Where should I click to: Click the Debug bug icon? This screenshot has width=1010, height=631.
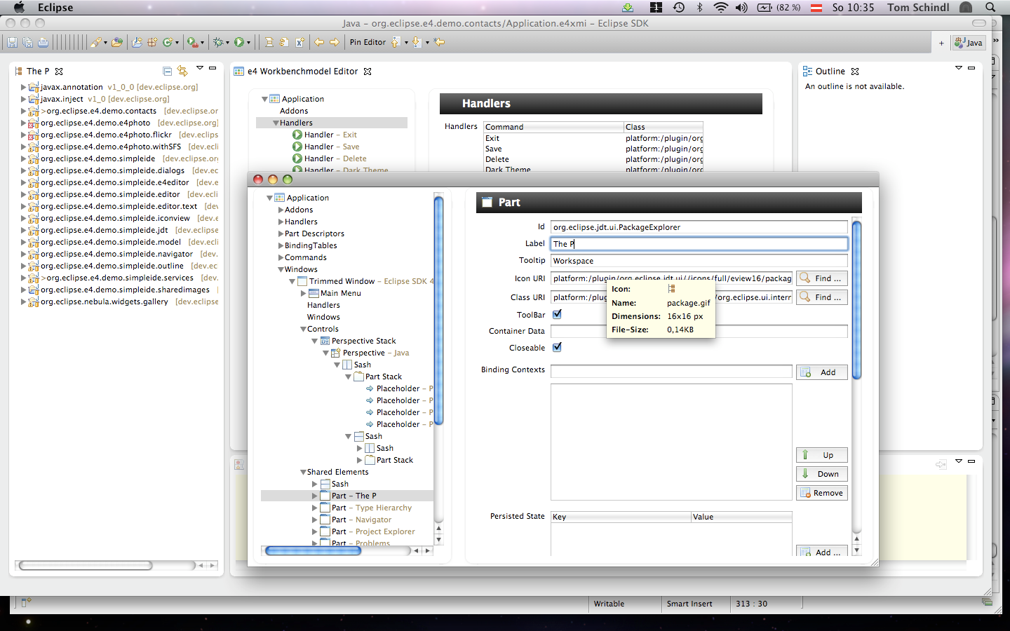pos(218,43)
